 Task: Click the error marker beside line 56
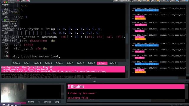9,56
